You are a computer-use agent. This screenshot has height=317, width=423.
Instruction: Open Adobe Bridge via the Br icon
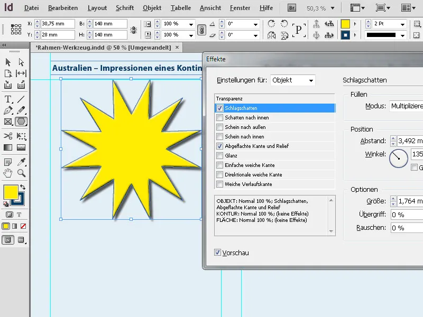tap(291, 7)
